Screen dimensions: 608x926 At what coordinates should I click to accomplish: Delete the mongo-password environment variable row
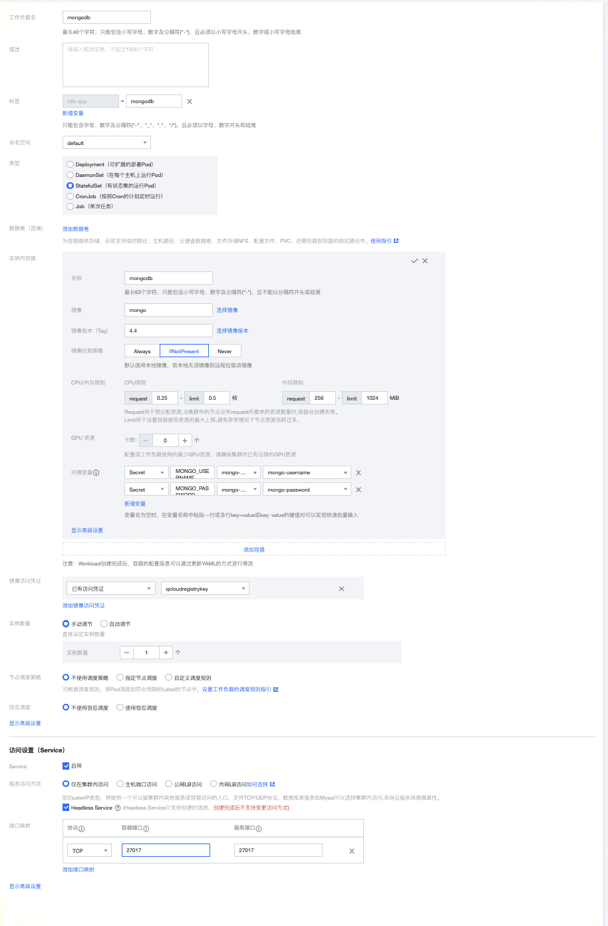[x=359, y=490]
